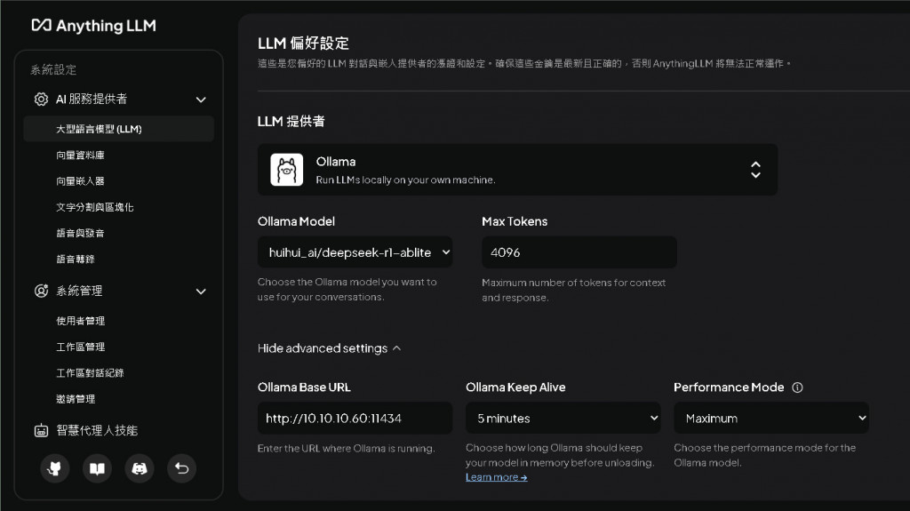Click the Ollama llama logo
Viewport: 910px width, 511px height.
coord(287,170)
